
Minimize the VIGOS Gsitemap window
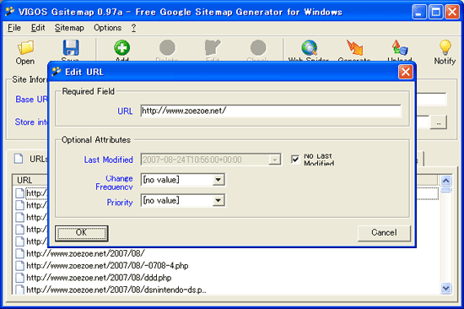point(419,12)
